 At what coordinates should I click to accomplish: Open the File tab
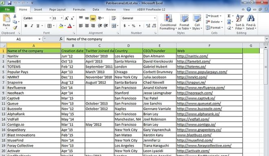click(7, 10)
